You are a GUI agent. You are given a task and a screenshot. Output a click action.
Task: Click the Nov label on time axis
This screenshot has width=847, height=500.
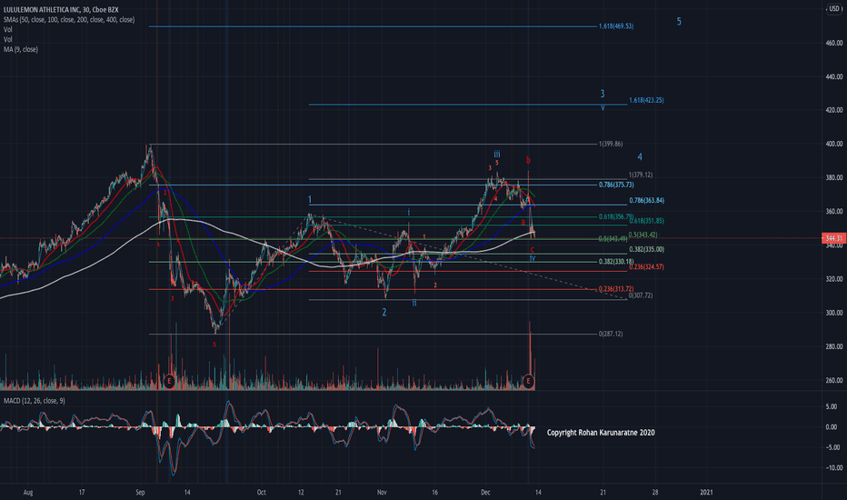click(382, 493)
